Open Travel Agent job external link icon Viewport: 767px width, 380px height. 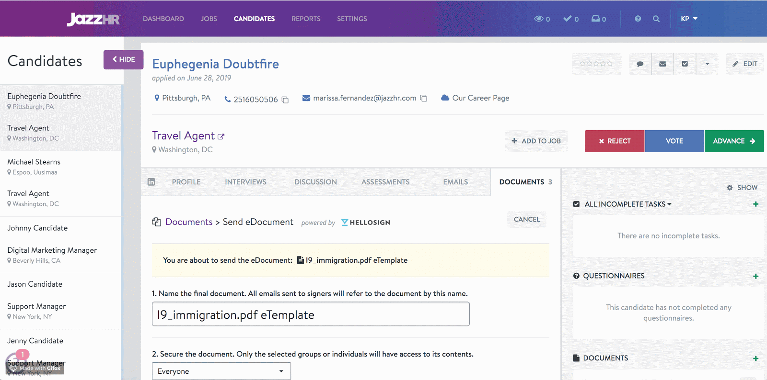221,136
